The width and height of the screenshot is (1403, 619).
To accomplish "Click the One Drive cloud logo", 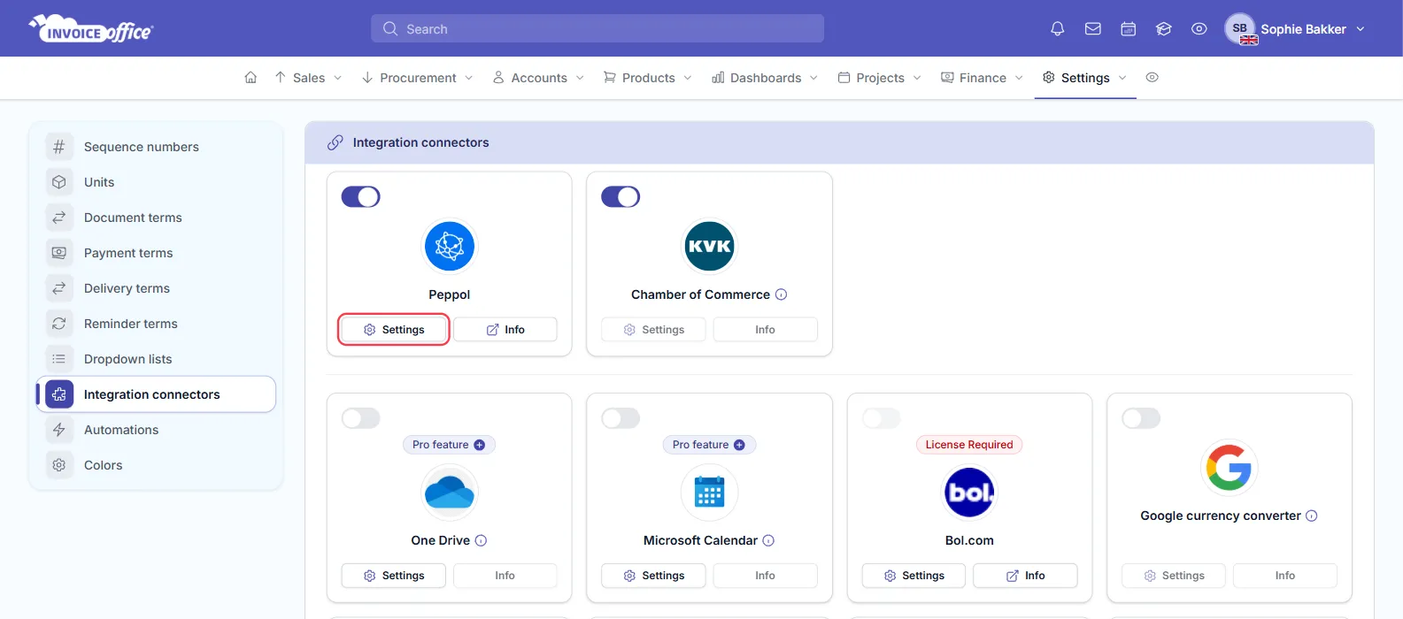I will [450, 493].
